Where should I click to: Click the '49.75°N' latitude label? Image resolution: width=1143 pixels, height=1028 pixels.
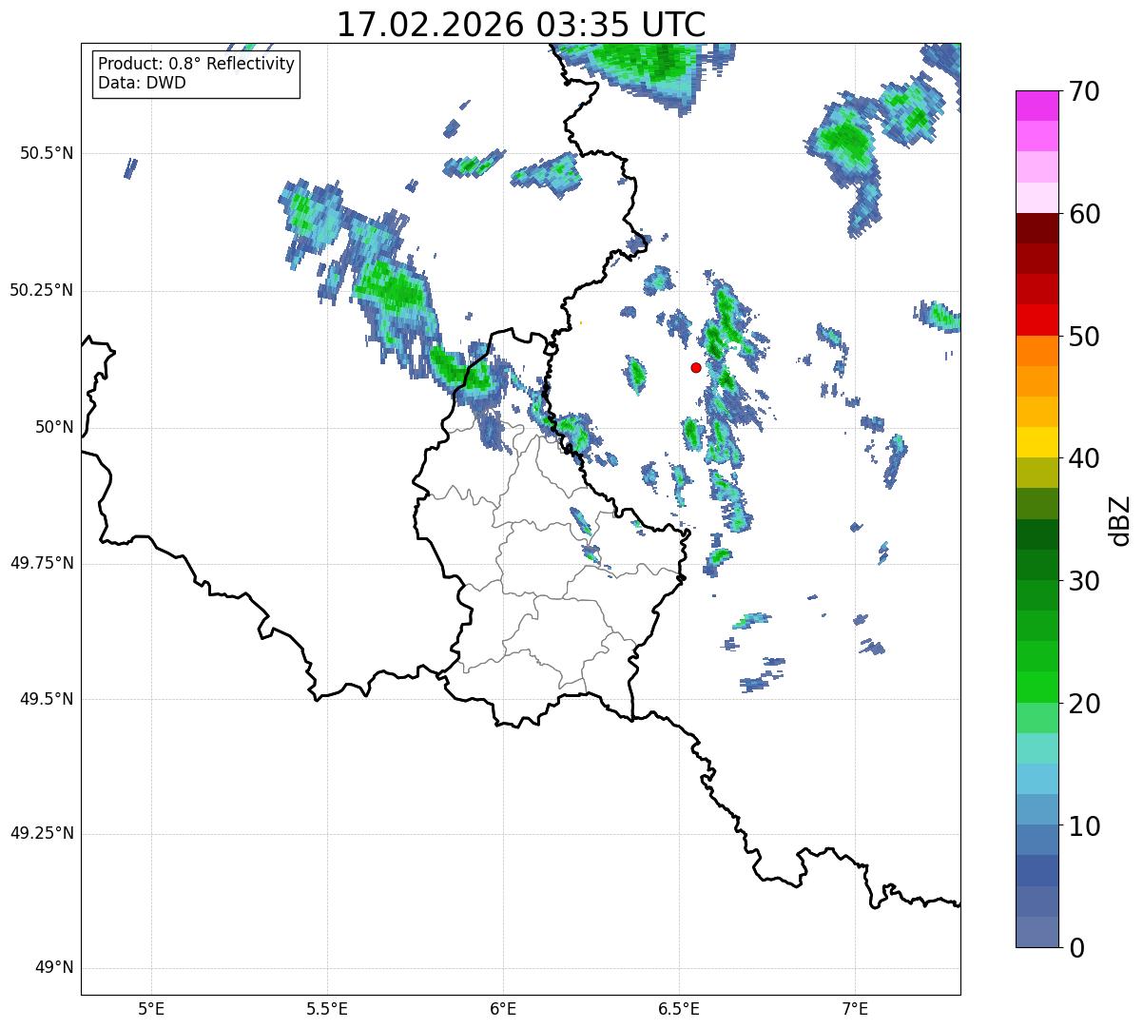41,563
